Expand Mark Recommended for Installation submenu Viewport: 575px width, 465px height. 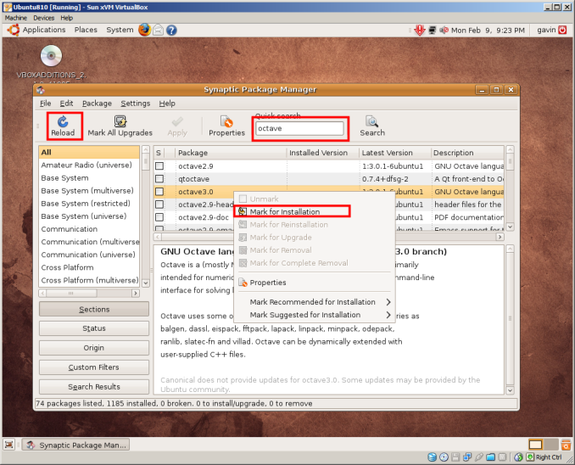[315, 302]
